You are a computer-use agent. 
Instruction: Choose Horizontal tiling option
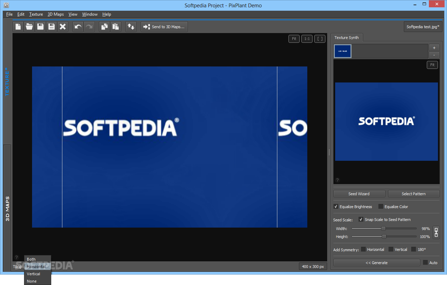click(38, 267)
